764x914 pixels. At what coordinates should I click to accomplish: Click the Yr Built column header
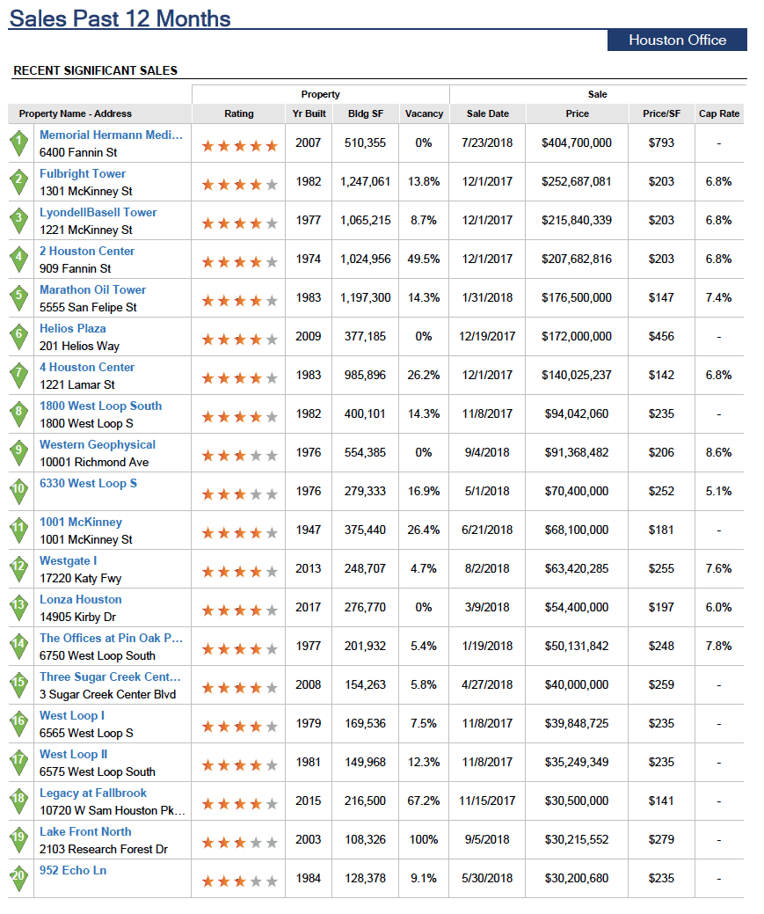pyautogui.click(x=309, y=113)
